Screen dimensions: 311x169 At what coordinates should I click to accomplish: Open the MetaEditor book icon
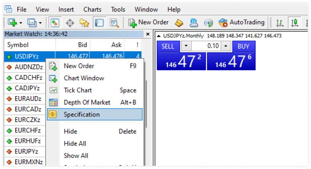[178, 22]
